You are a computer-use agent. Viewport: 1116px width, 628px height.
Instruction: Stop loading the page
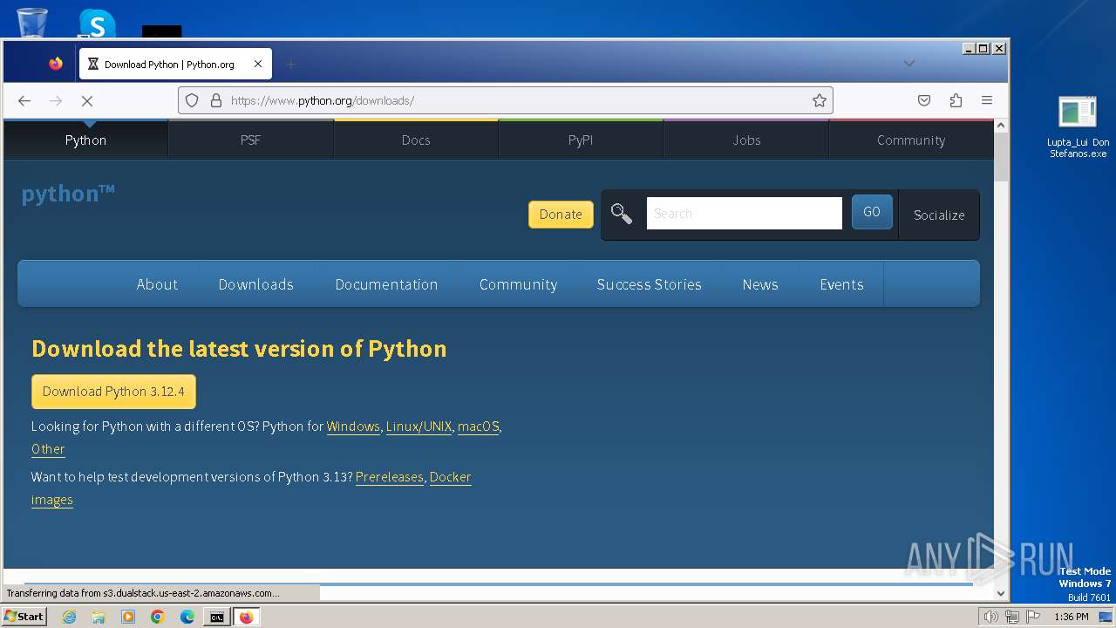(x=87, y=100)
